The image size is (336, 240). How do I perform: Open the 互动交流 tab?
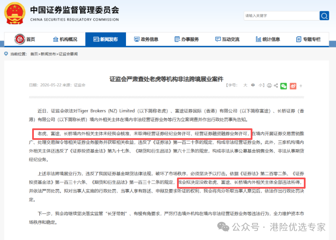pyautogui.click(x=227, y=39)
